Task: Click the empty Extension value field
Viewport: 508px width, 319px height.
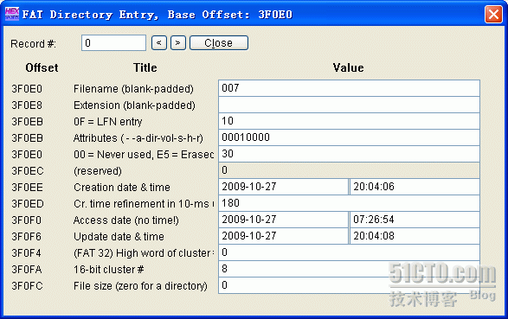Action: point(349,105)
